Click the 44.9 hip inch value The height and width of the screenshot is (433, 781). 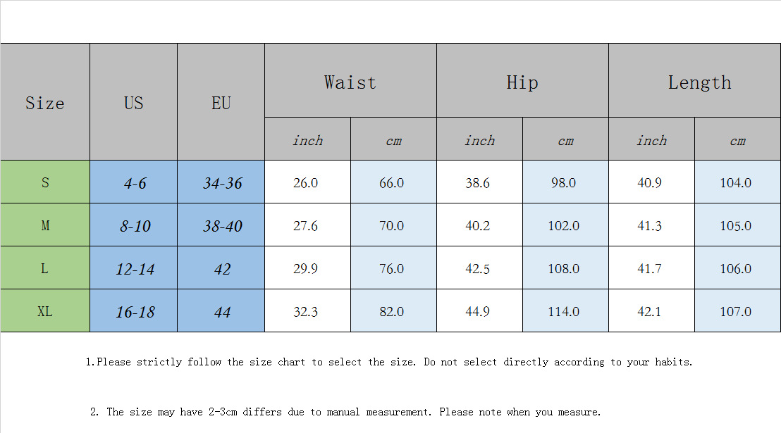[x=477, y=312]
